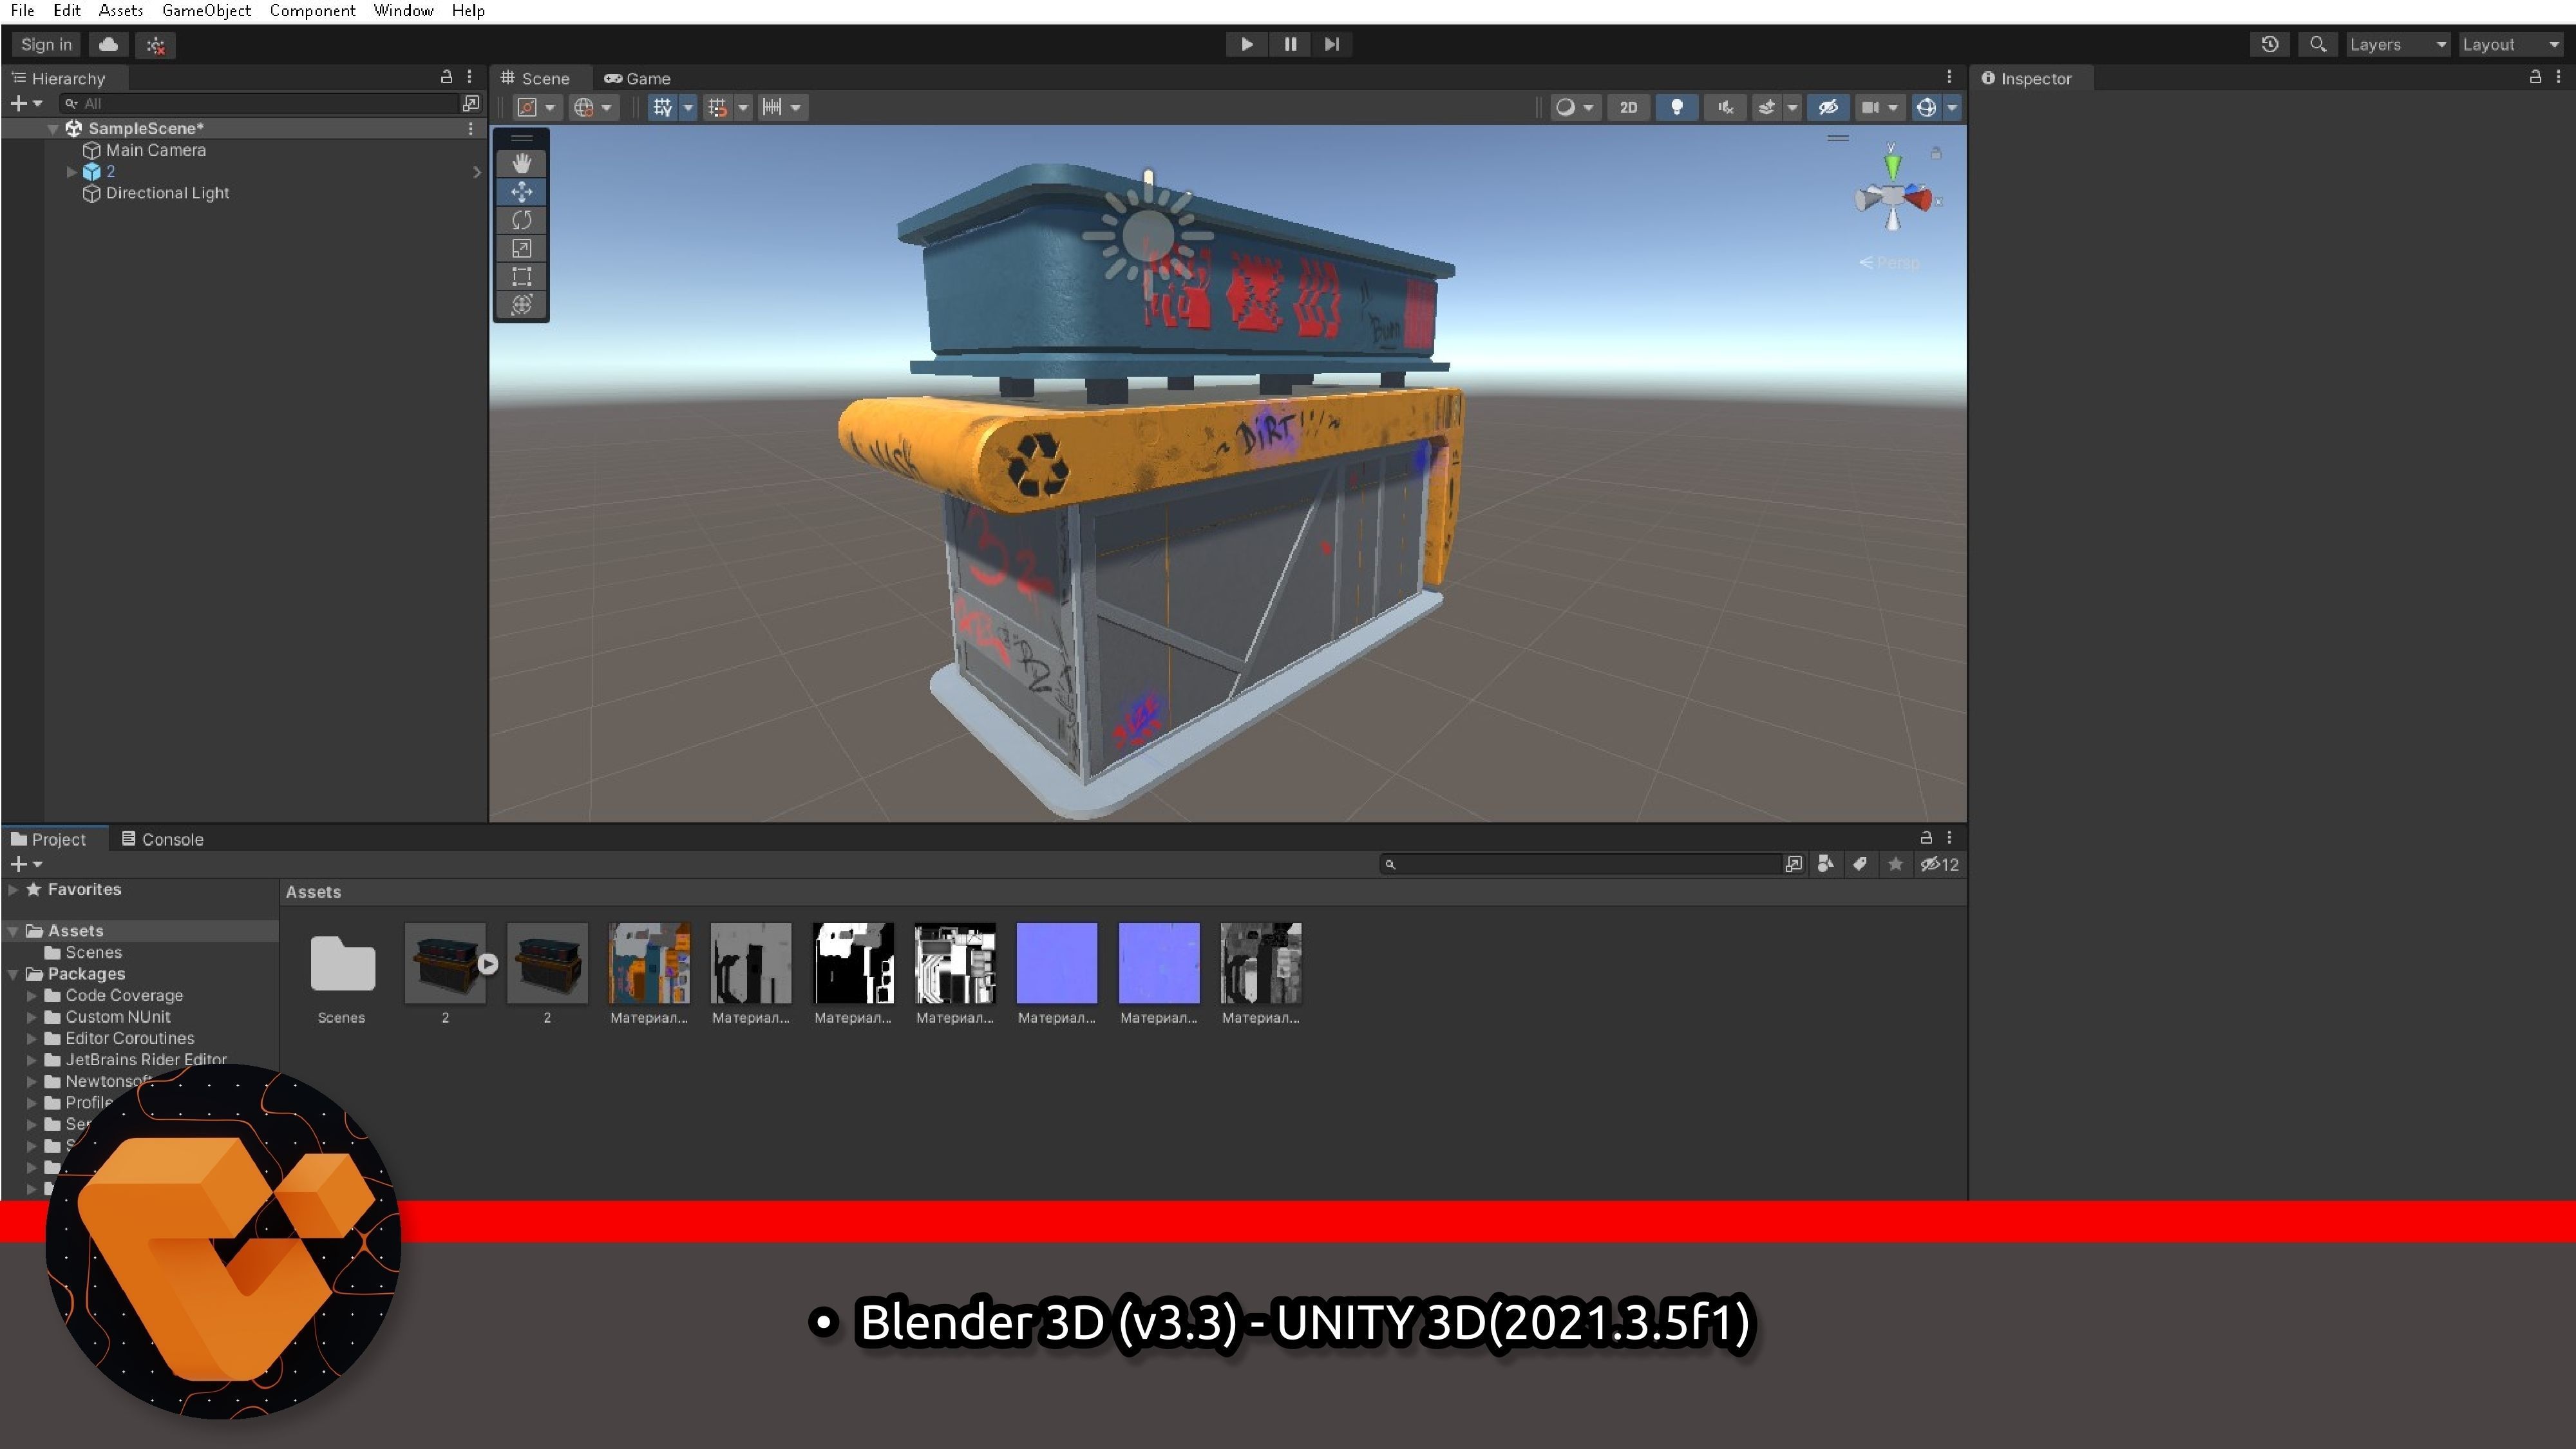This screenshot has height=1449, width=2576.
Task: Click the scene orientation gizmo
Action: (x=1892, y=196)
